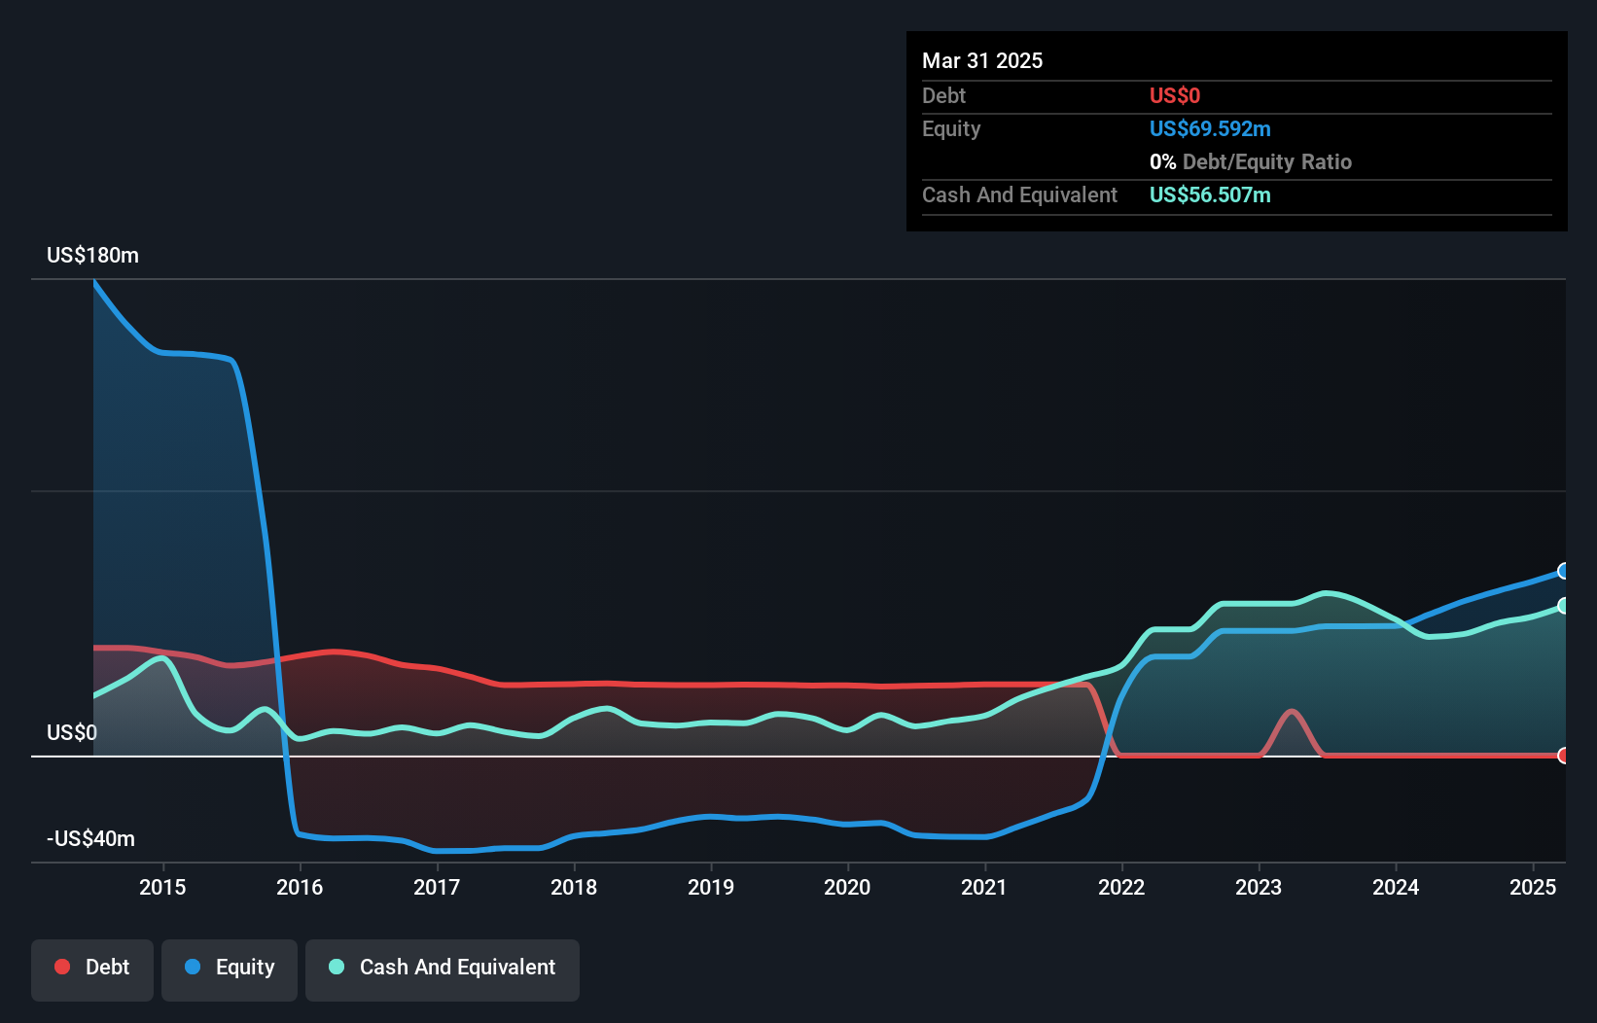1597x1023 pixels.
Task: Click the 2016 x-axis label
Action: [300, 887]
